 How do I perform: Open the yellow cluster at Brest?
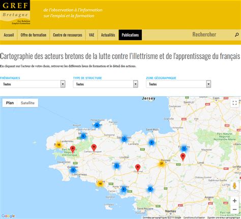(x=58, y=145)
